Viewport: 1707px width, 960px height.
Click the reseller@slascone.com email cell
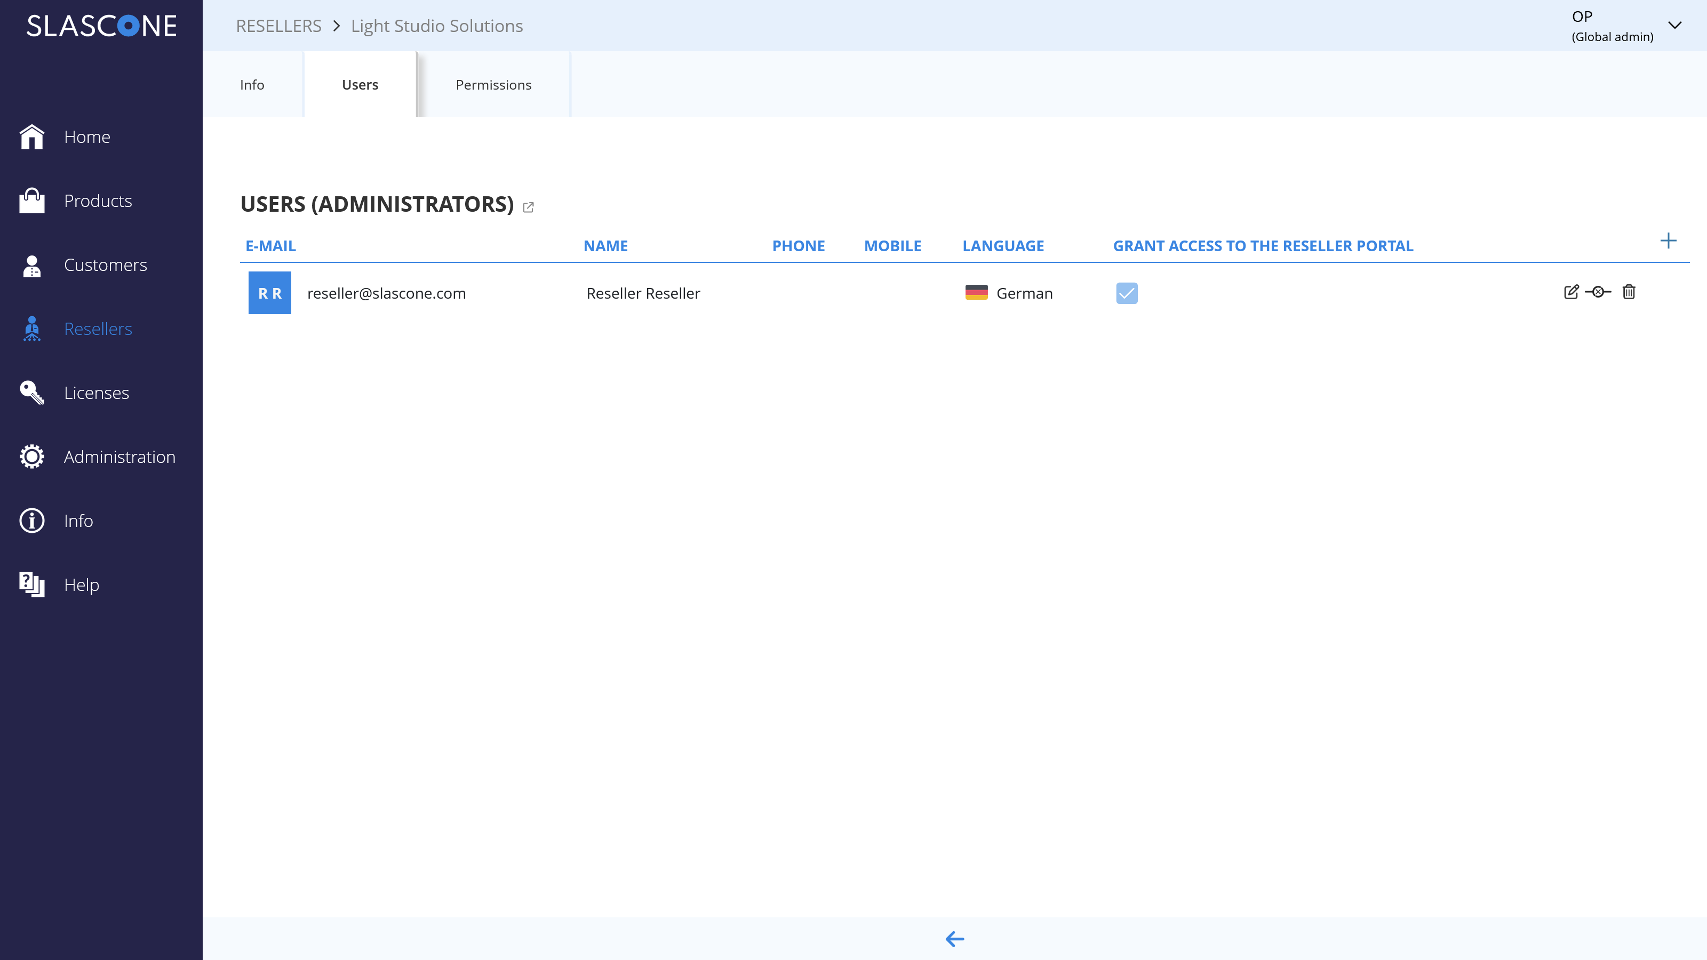[386, 293]
